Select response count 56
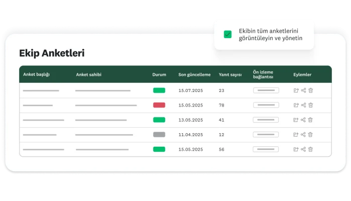 pos(221,149)
